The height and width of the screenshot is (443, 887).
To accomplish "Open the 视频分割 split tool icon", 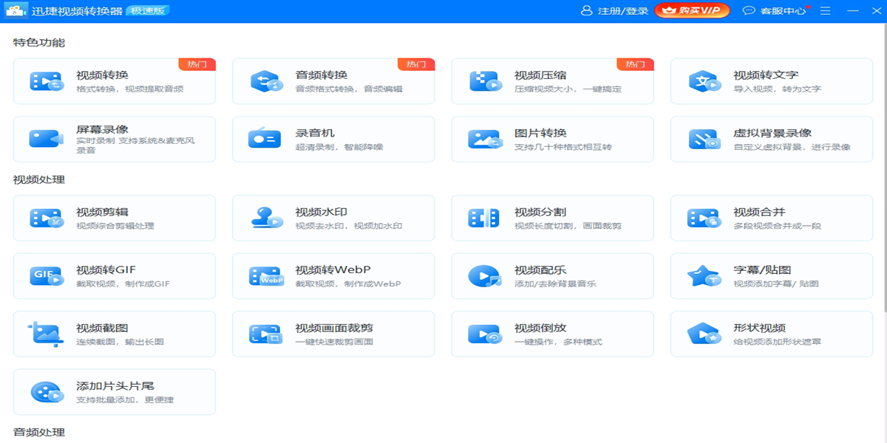I will point(484,218).
